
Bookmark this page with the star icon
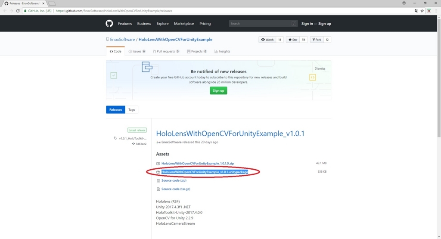422,11
